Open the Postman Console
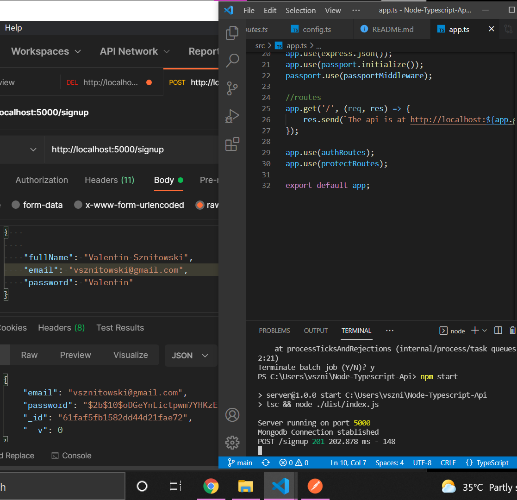517x500 pixels. click(71, 456)
